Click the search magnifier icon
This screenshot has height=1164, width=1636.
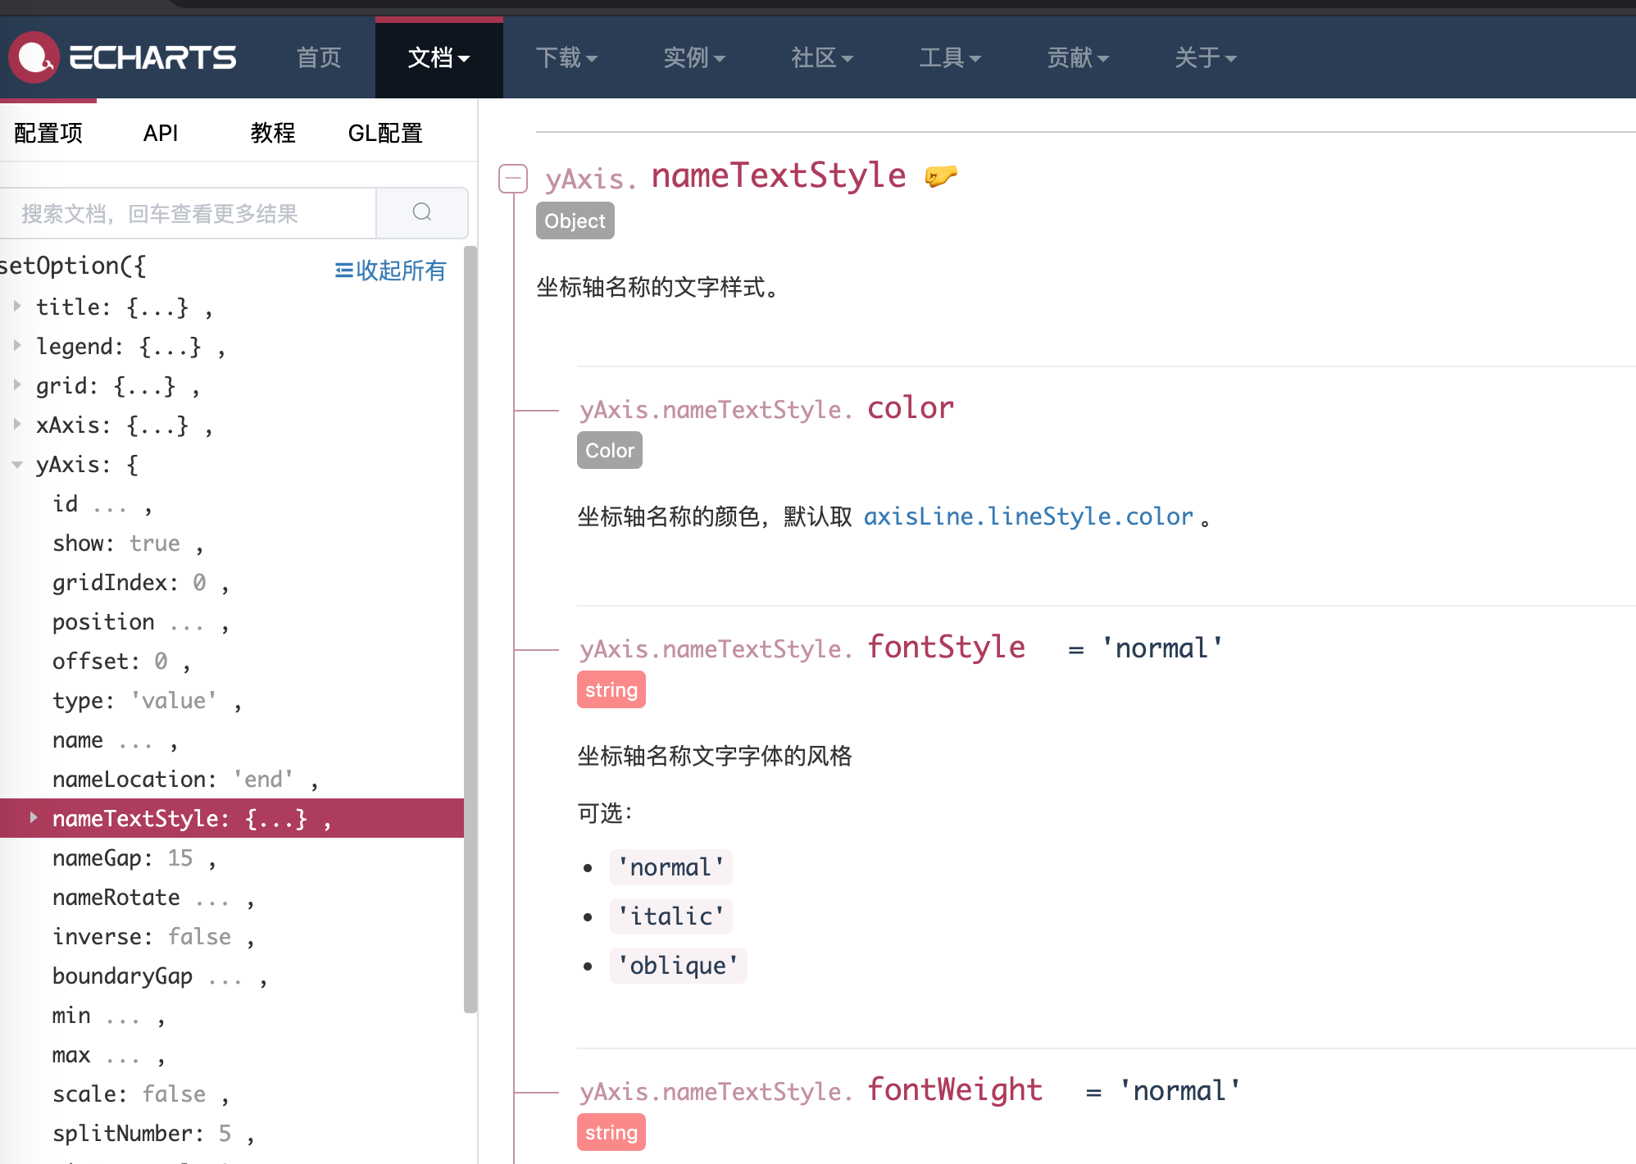tap(422, 212)
